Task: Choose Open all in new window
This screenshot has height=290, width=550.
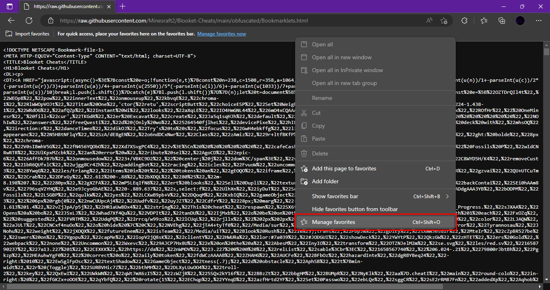Action: [375, 58]
